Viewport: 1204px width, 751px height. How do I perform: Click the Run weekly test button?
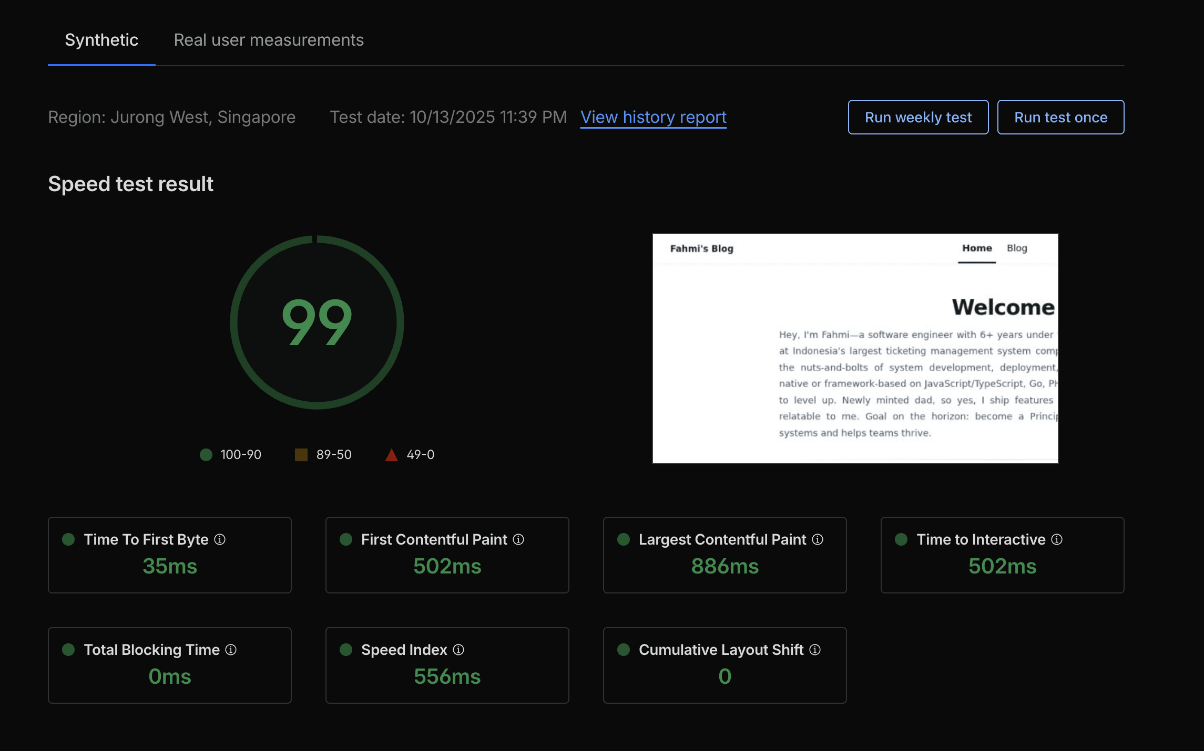coord(918,117)
